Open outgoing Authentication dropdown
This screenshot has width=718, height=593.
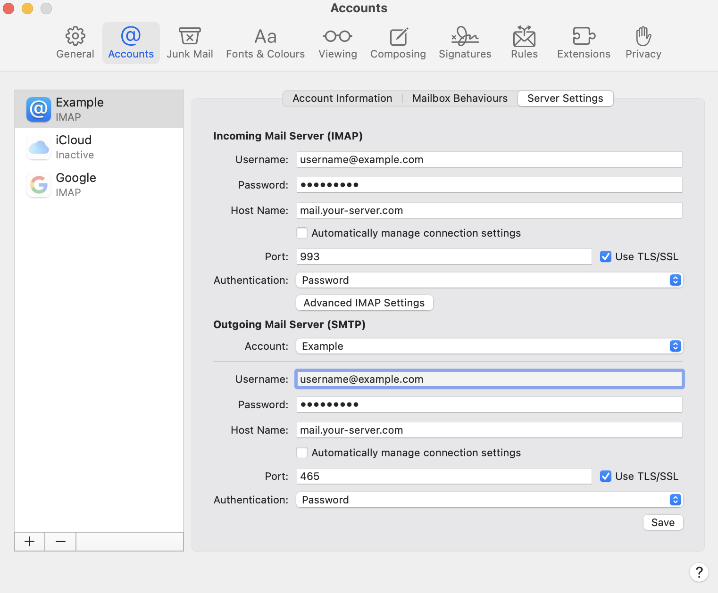[x=489, y=500]
